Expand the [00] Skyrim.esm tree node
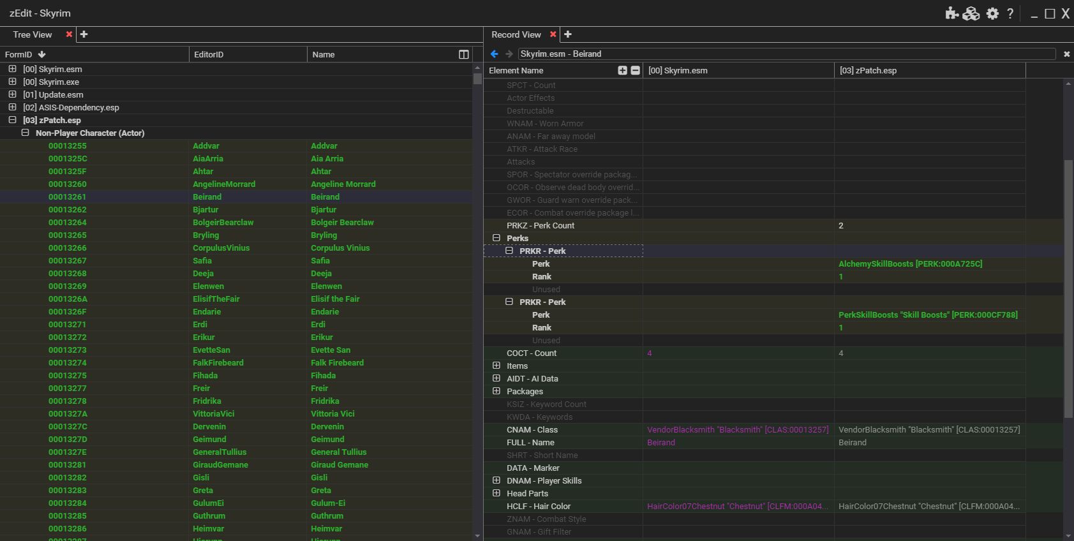The width and height of the screenshot is (1074, 541). [x=12, y=69]
